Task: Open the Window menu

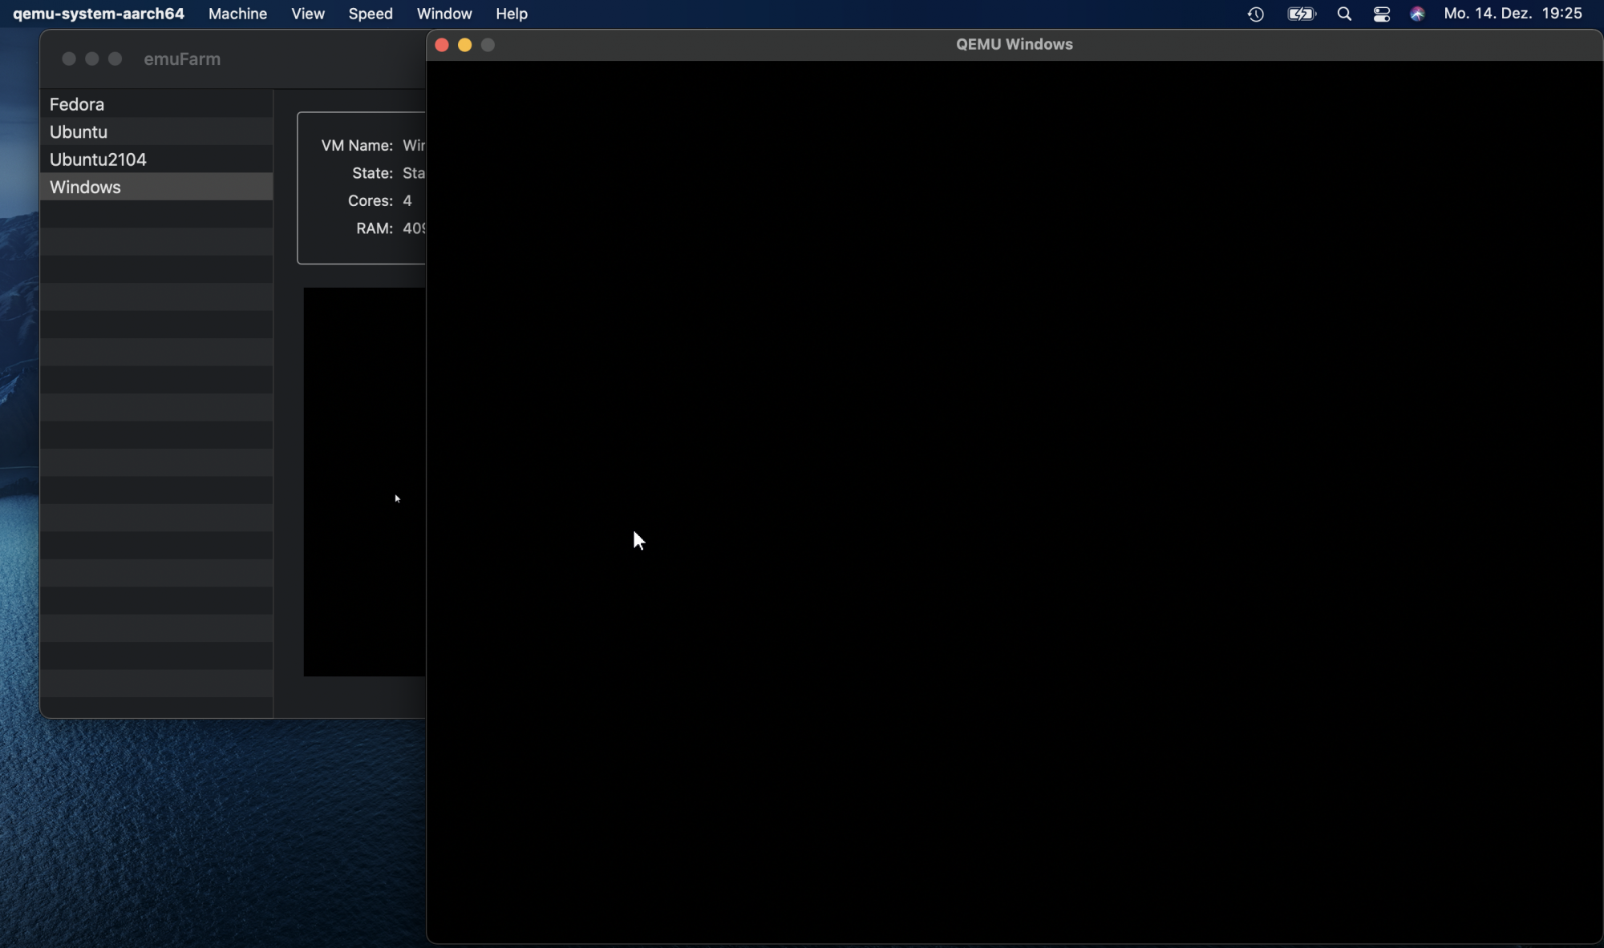Action: pos(444,14)
